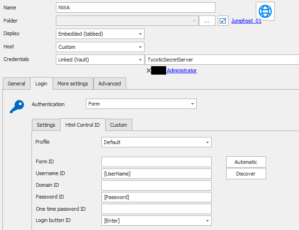Click the Password ID field
This screenshot has height=230, width=299.
(156, 197)
